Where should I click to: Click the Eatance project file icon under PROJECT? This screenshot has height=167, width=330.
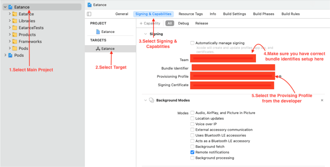point(98,32)
